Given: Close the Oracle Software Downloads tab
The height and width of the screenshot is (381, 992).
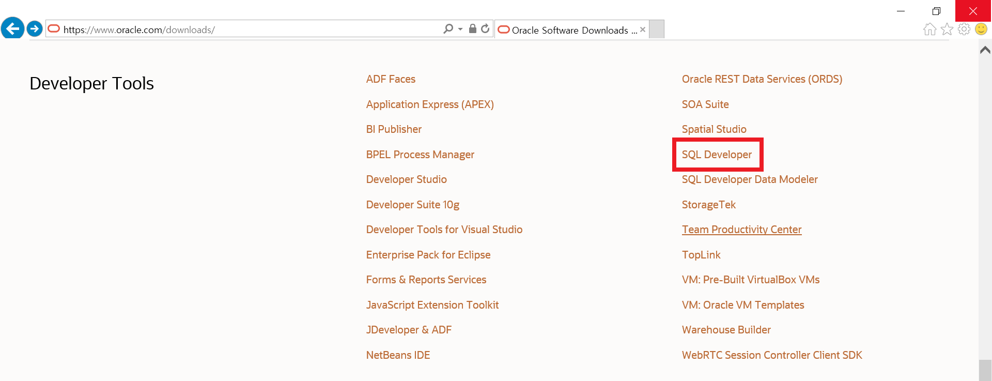Looking at the screenshot, I should point(643,29).
